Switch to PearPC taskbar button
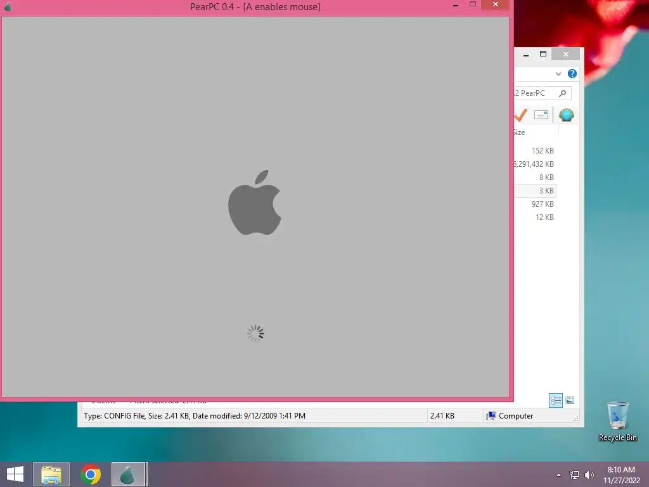This screenshot has width=649, height=487. [x=129, y=474]
